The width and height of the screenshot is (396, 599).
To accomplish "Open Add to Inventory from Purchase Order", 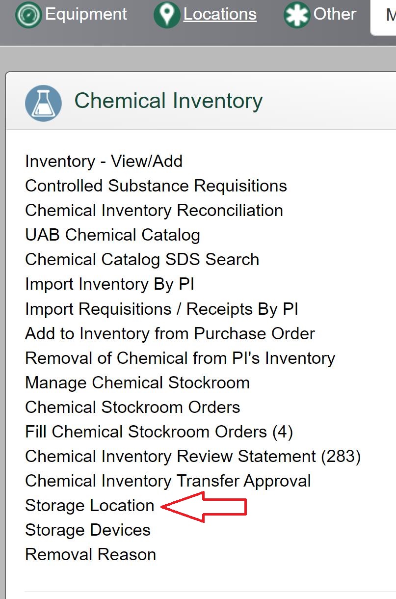I will pyautogui.click(x=170, y=333).
